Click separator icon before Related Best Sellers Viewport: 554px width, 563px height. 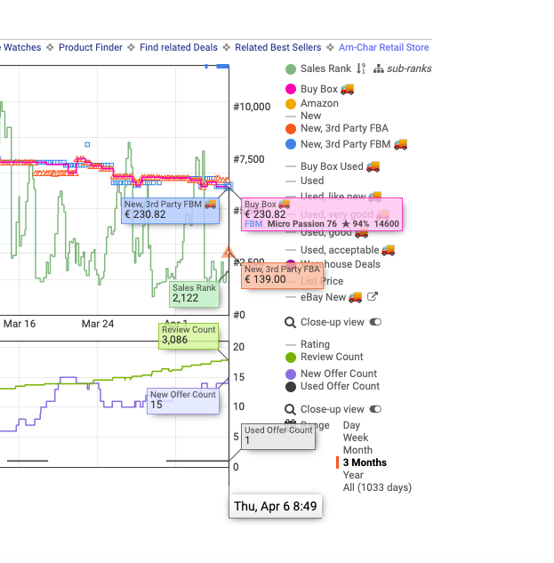click(x=226, y=47)
